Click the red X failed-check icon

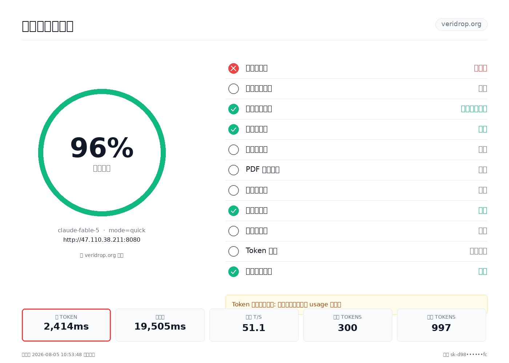(233, 68)
